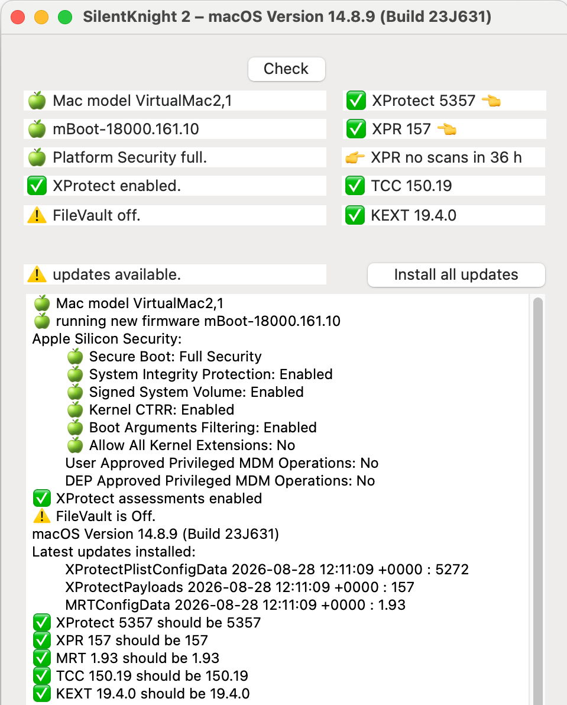The height and width of the screenshot is (705, 567).
Task: Click the yellow minimize window button
Action: pos(41,17)
